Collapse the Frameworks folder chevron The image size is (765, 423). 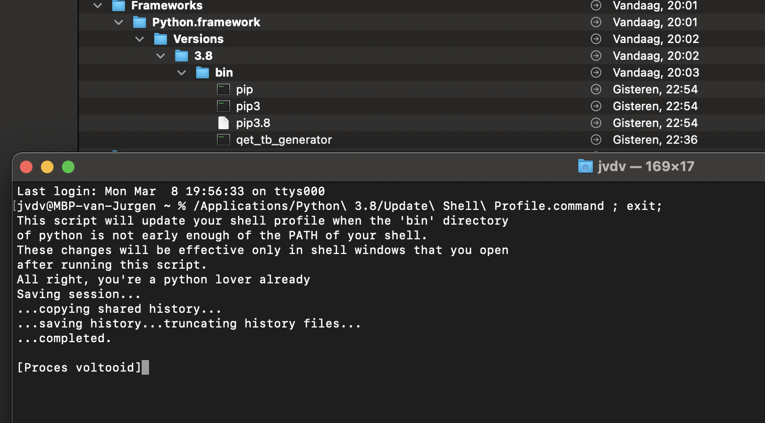[x=98, y=6]
